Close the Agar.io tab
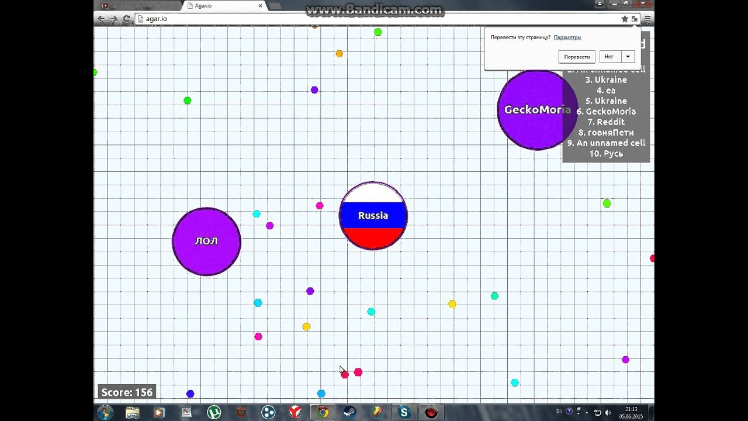The width and height of the screenshot is (748, 421). [261, 6]
